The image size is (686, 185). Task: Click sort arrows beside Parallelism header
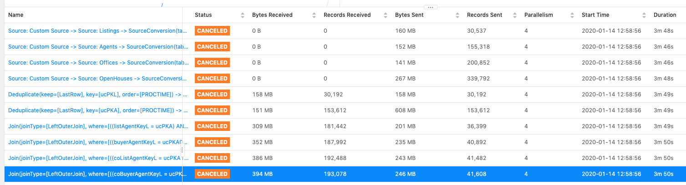pos(572,15)
